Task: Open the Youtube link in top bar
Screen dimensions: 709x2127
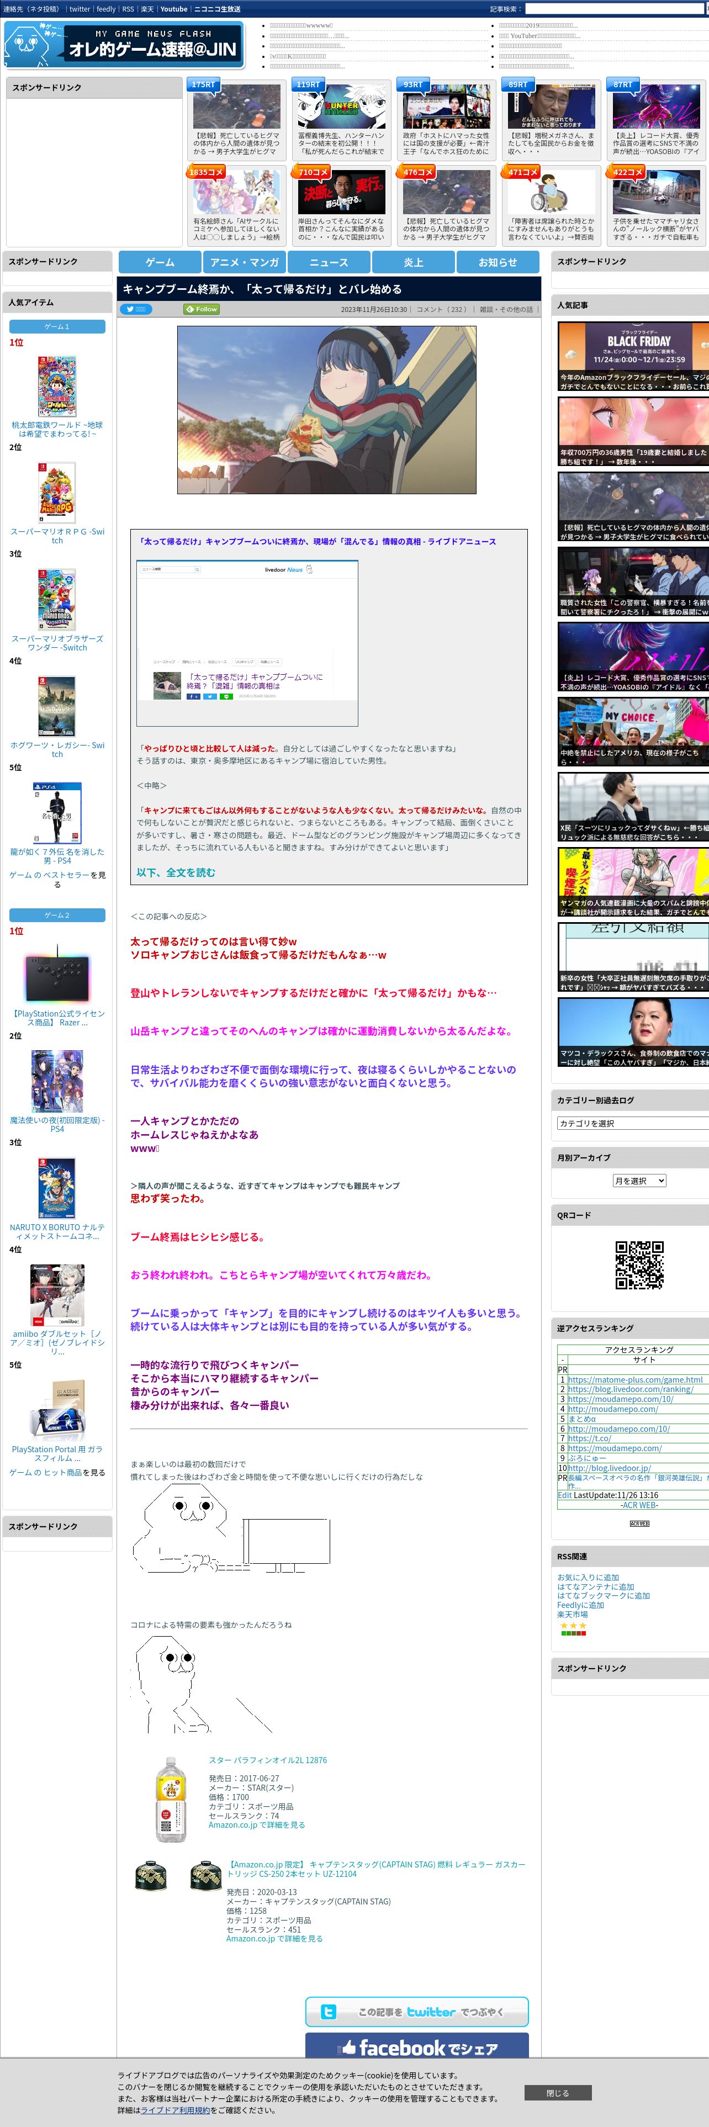Action: tap(173, 9)
